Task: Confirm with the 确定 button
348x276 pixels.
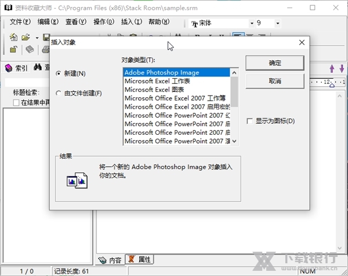Action: coord(275,63)
